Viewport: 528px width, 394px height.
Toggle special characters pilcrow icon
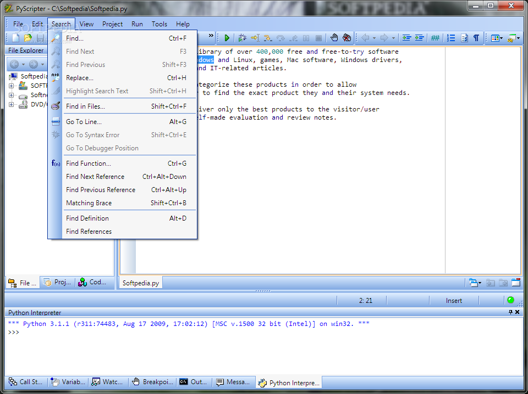click(476, 38)
